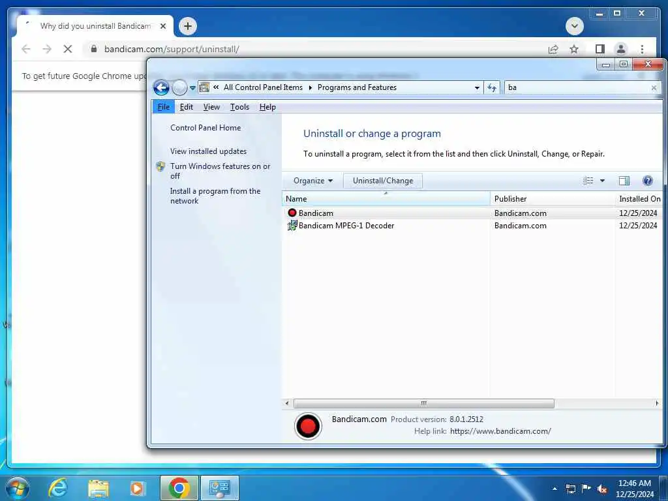Open the Help menu

(267, 107)
